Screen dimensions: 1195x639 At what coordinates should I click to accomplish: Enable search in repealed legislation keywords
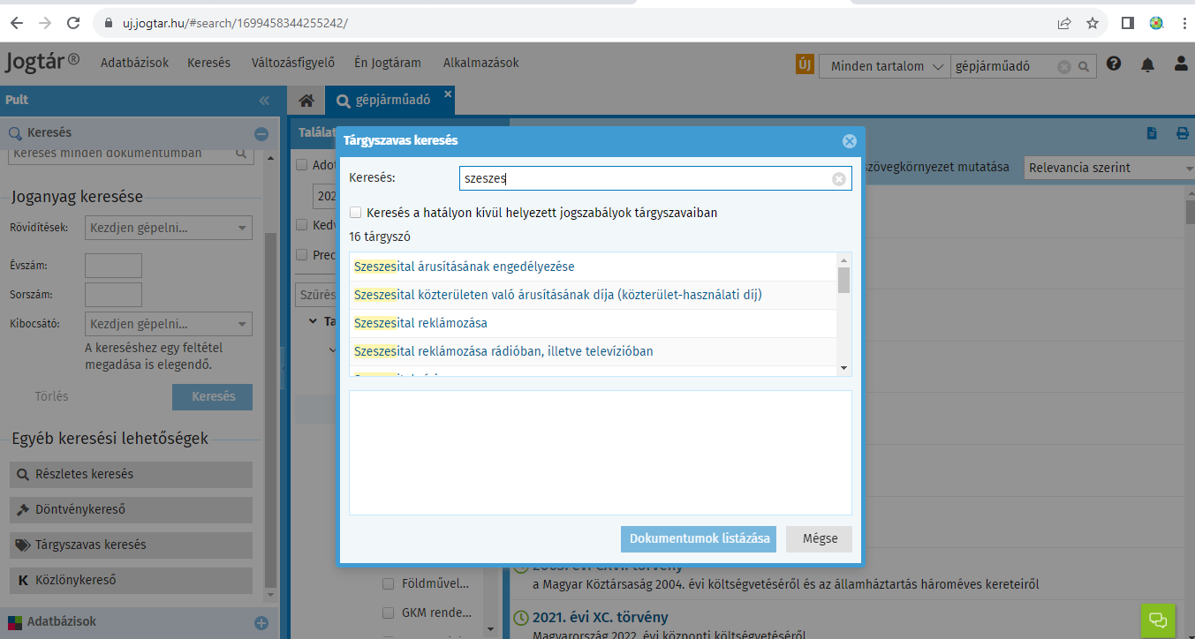[355, 213]
